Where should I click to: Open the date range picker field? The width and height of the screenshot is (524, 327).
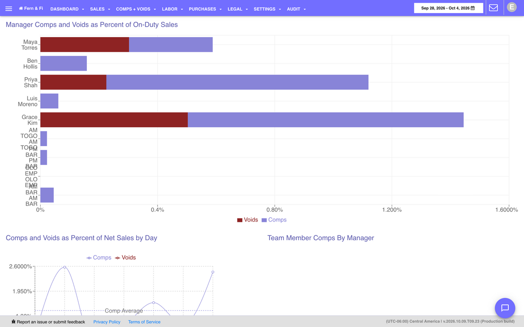tap(448, 8)
